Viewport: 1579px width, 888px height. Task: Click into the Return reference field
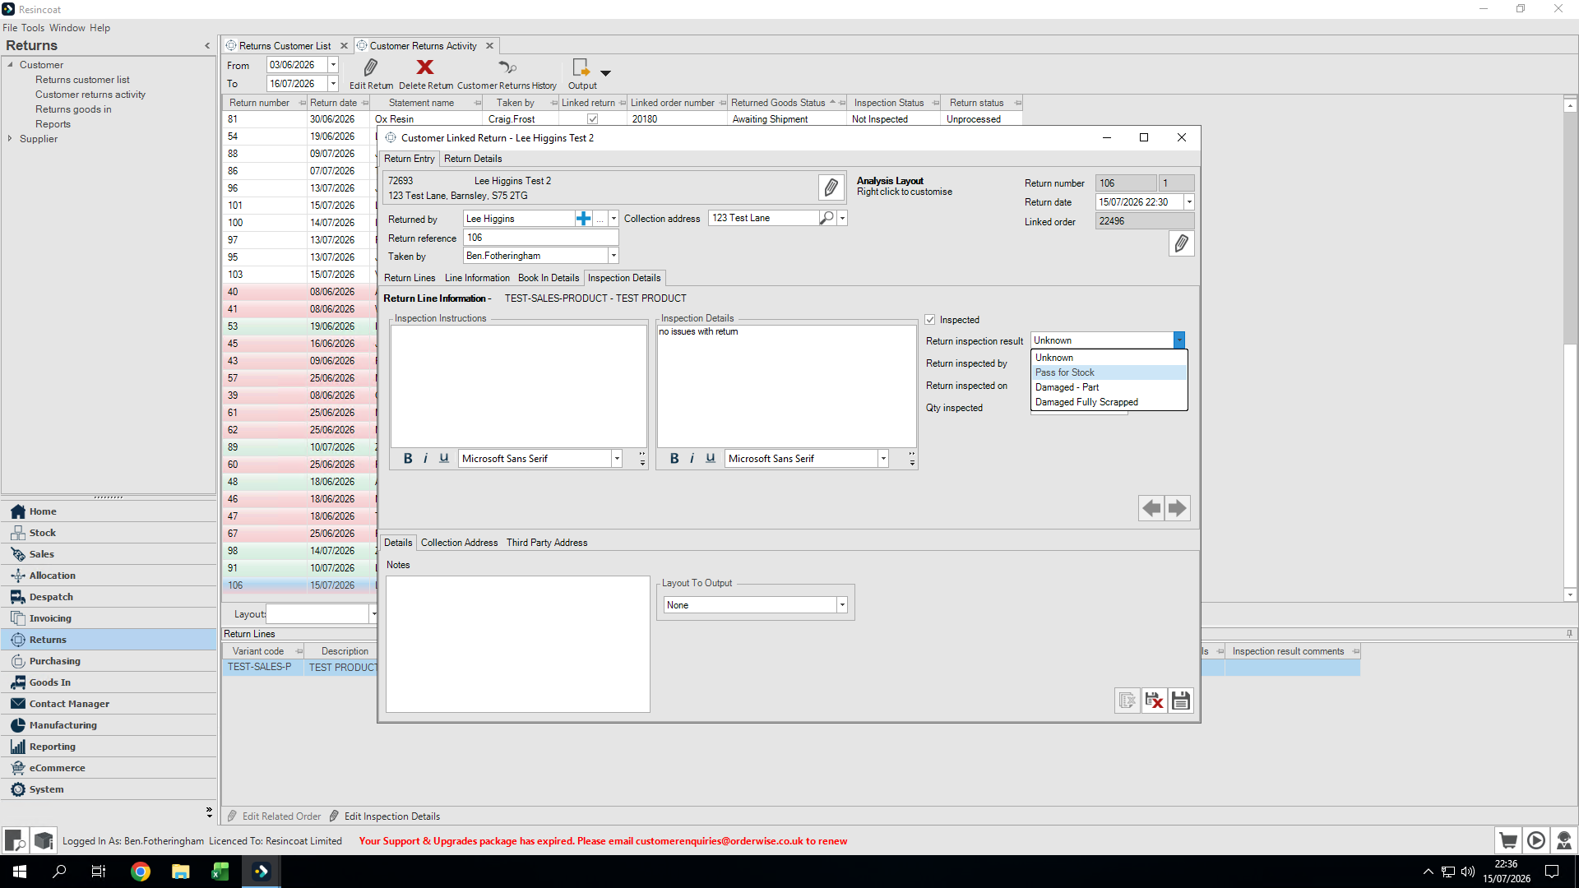540,238
